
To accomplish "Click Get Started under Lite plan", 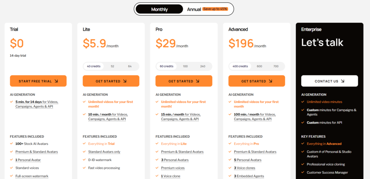I will (111, 81).
